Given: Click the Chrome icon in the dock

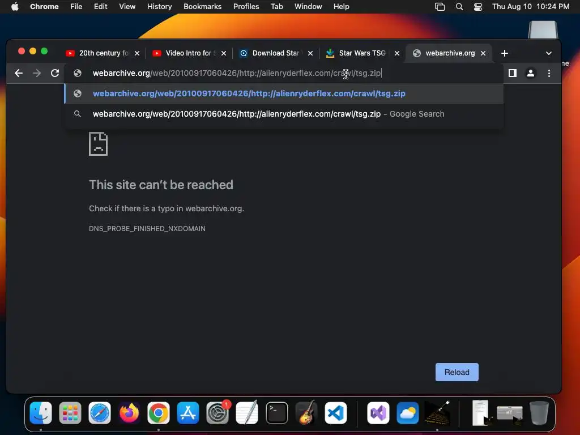Looking at the screenshot, I should point(159,413).
